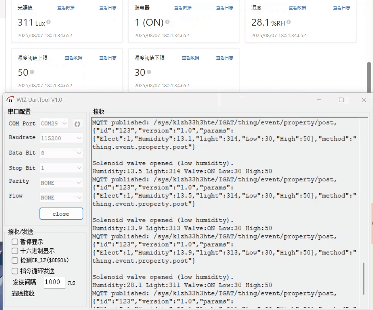Screen dimensions: 373x310
Task: Enable 指令循环发送 checkbox
Action: click(x=15, y=271)
